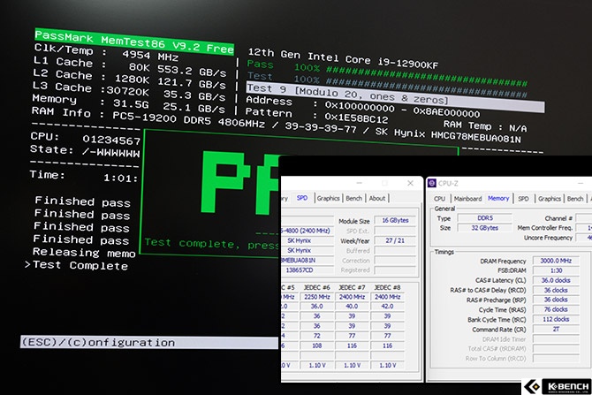
Task: Click the empty DRAM Idle Timer field
Action: [556, 338]
